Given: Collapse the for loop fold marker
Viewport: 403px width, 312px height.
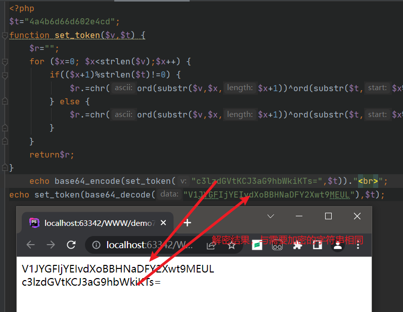Looking at the screenshot, I should click(5, 62).
